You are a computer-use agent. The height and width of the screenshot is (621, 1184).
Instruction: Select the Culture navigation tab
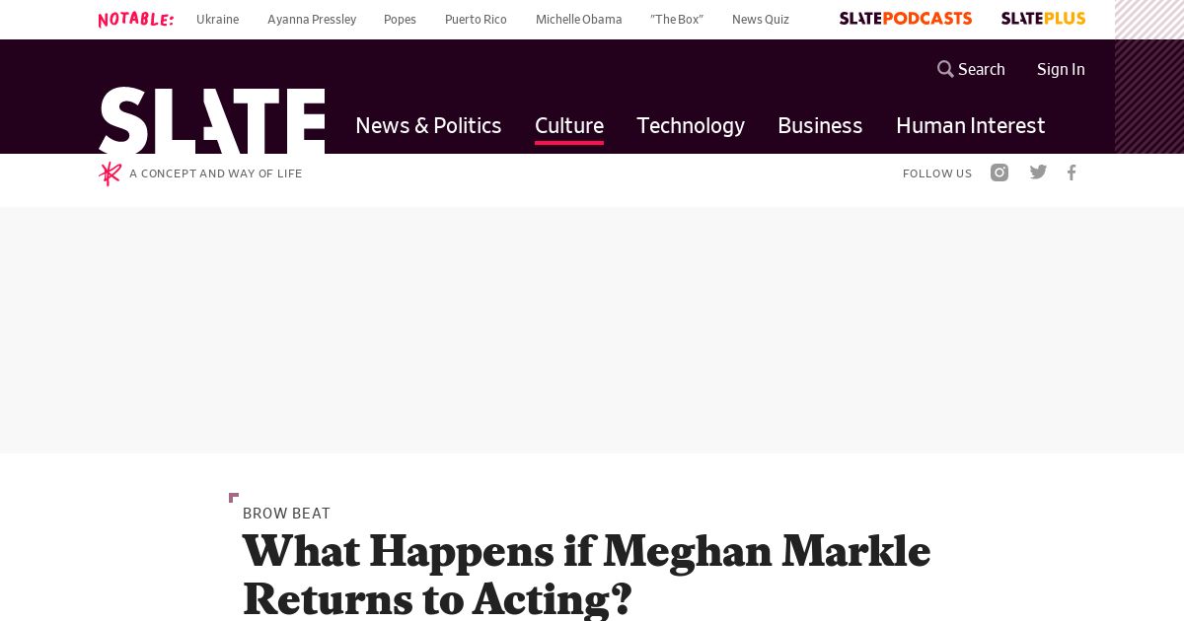click(x=569, y=125)
